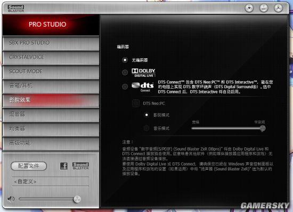This screenshot has width=293, height=212.
Task: Click the Dolby Digital Live logo
Action: tap(143, 73)
